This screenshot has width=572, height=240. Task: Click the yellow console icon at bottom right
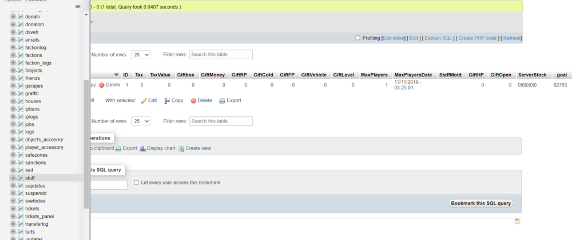517,221
